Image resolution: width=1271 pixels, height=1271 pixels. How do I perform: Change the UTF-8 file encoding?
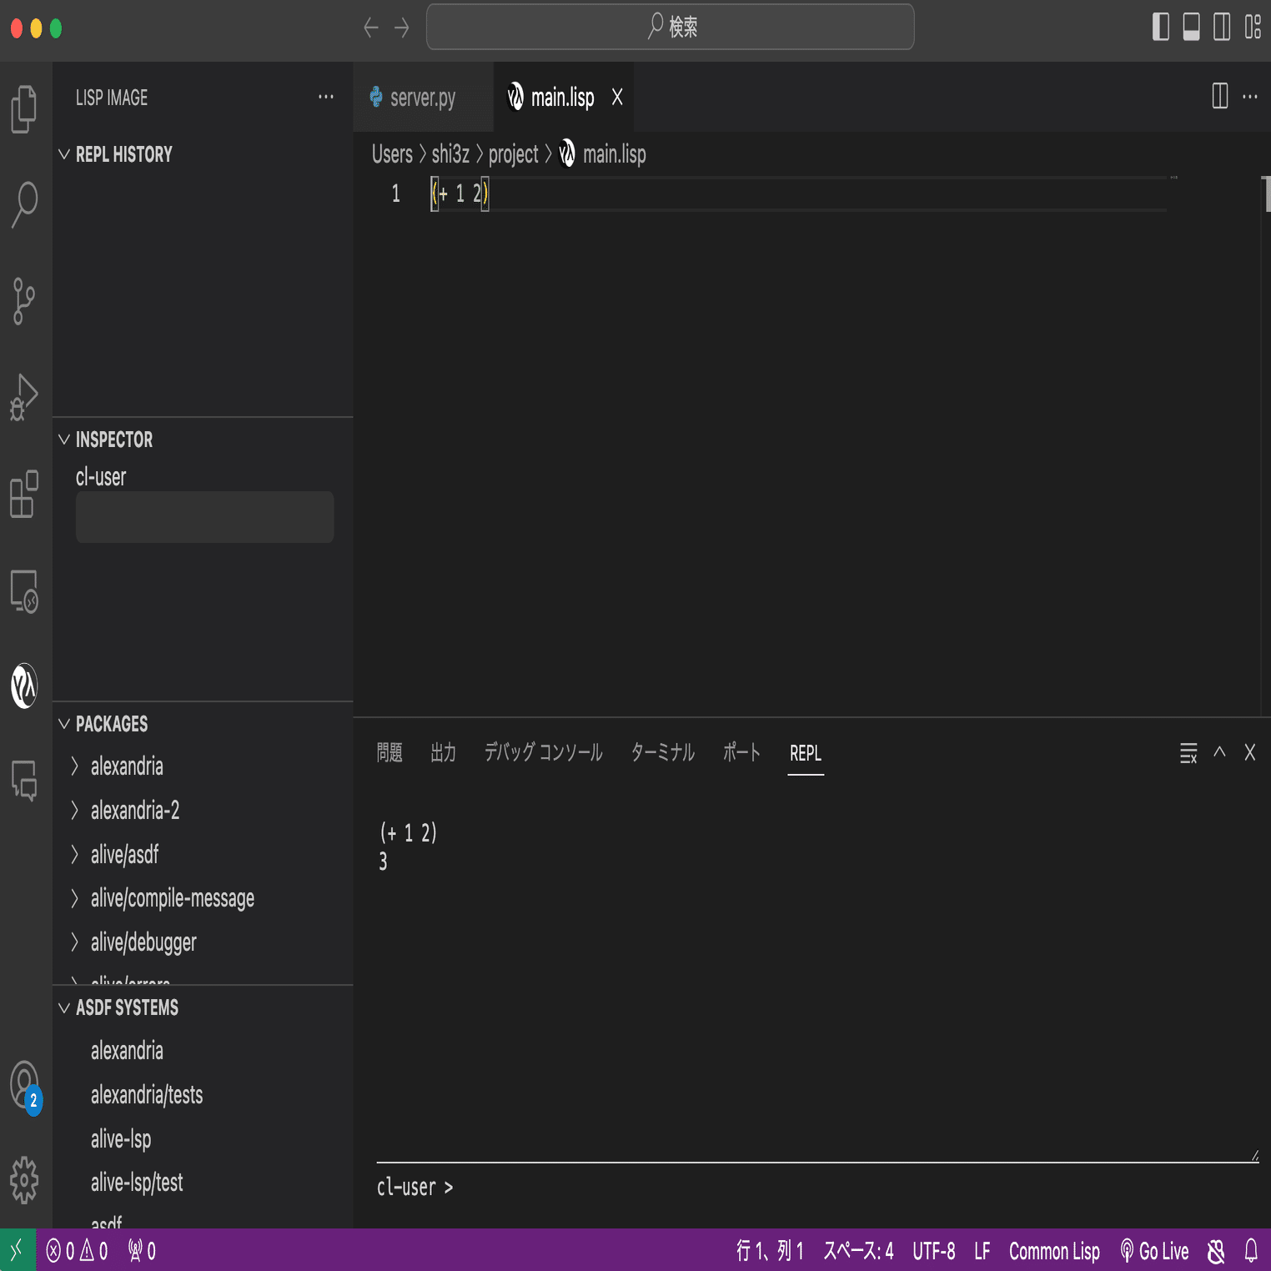click(933, 1250)
